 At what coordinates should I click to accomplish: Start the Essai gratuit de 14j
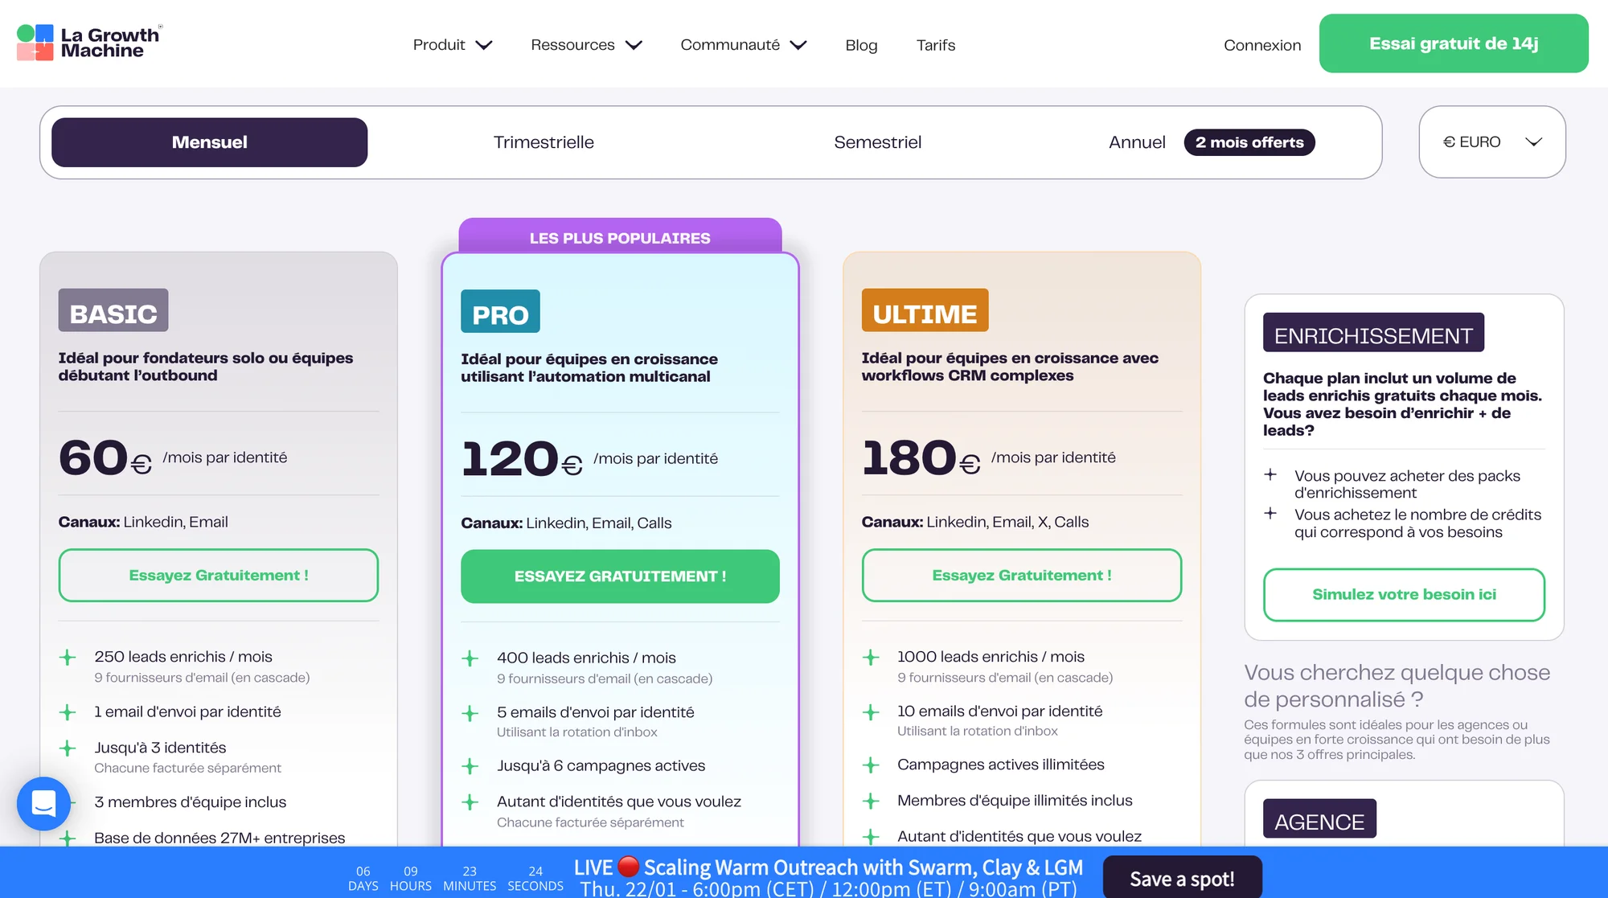click(x=1454, y=43)
